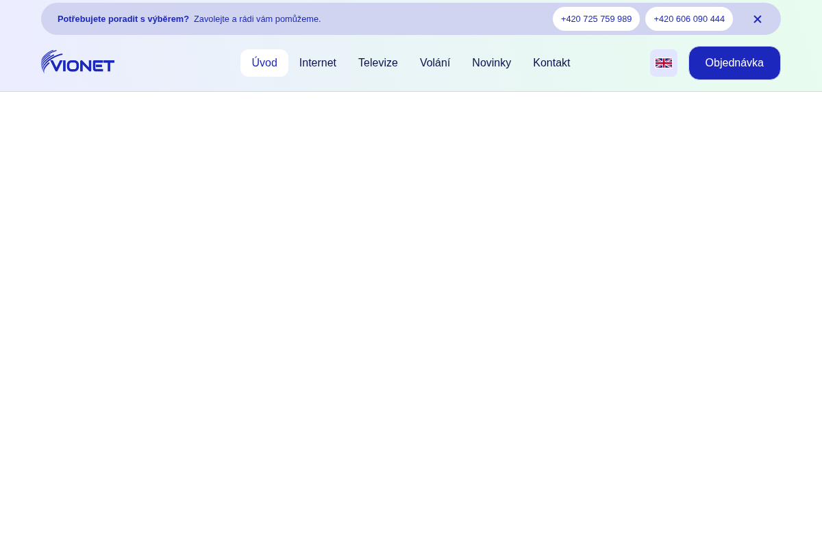Go to the Kontakt page
Viewport: 822px width, 548px height.
point(551,63)
